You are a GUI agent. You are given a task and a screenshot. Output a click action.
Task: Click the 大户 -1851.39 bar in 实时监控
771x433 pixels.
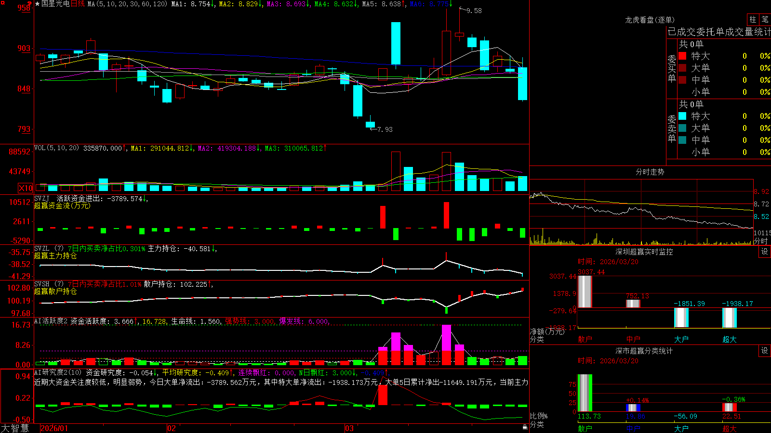tap(681, 318)
